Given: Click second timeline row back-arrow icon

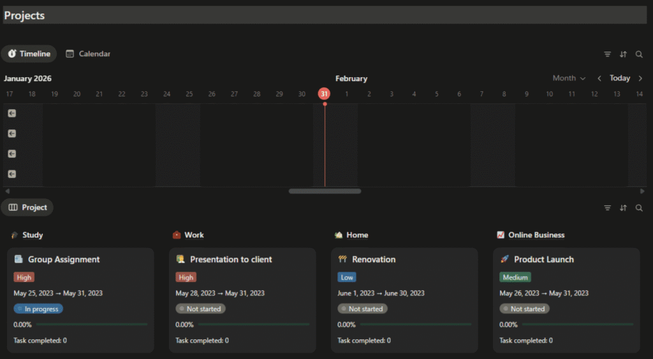Looking at the screenshot, I should click(11, 133).
